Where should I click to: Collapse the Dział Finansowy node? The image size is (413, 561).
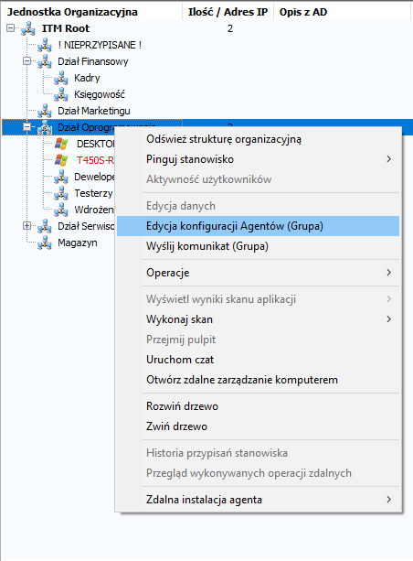pos(27,60)
